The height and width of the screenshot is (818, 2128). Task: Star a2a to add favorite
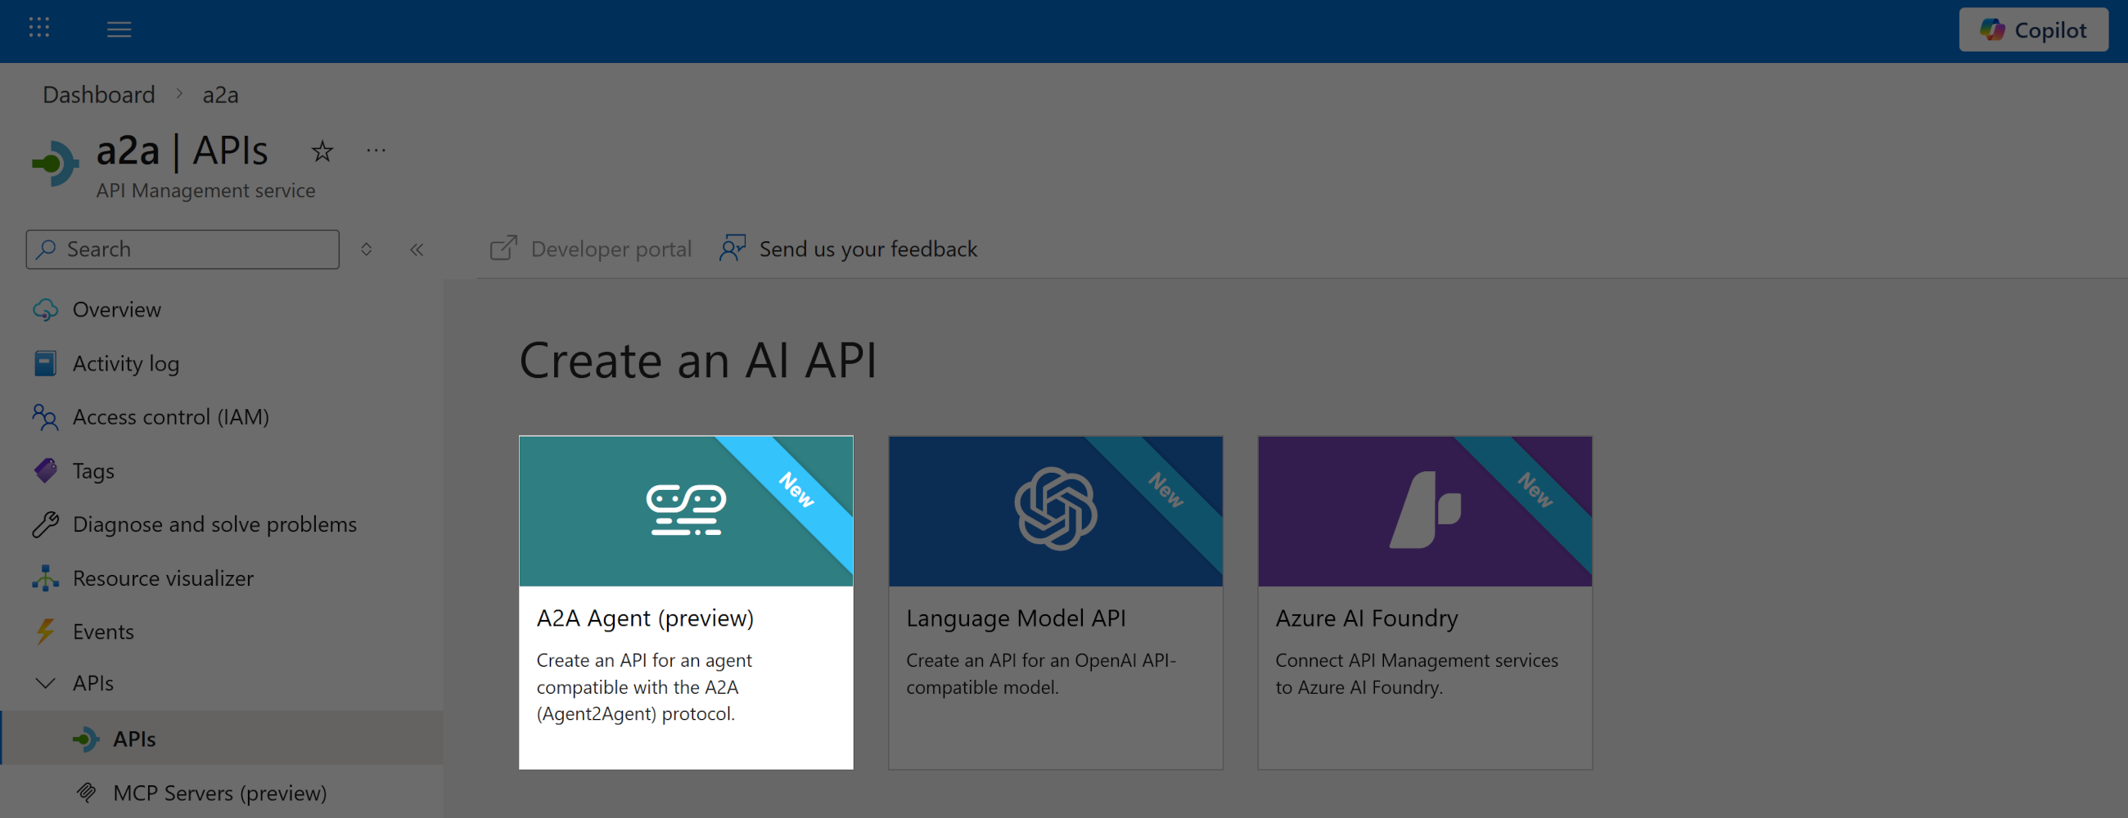[x=322, y=151]
